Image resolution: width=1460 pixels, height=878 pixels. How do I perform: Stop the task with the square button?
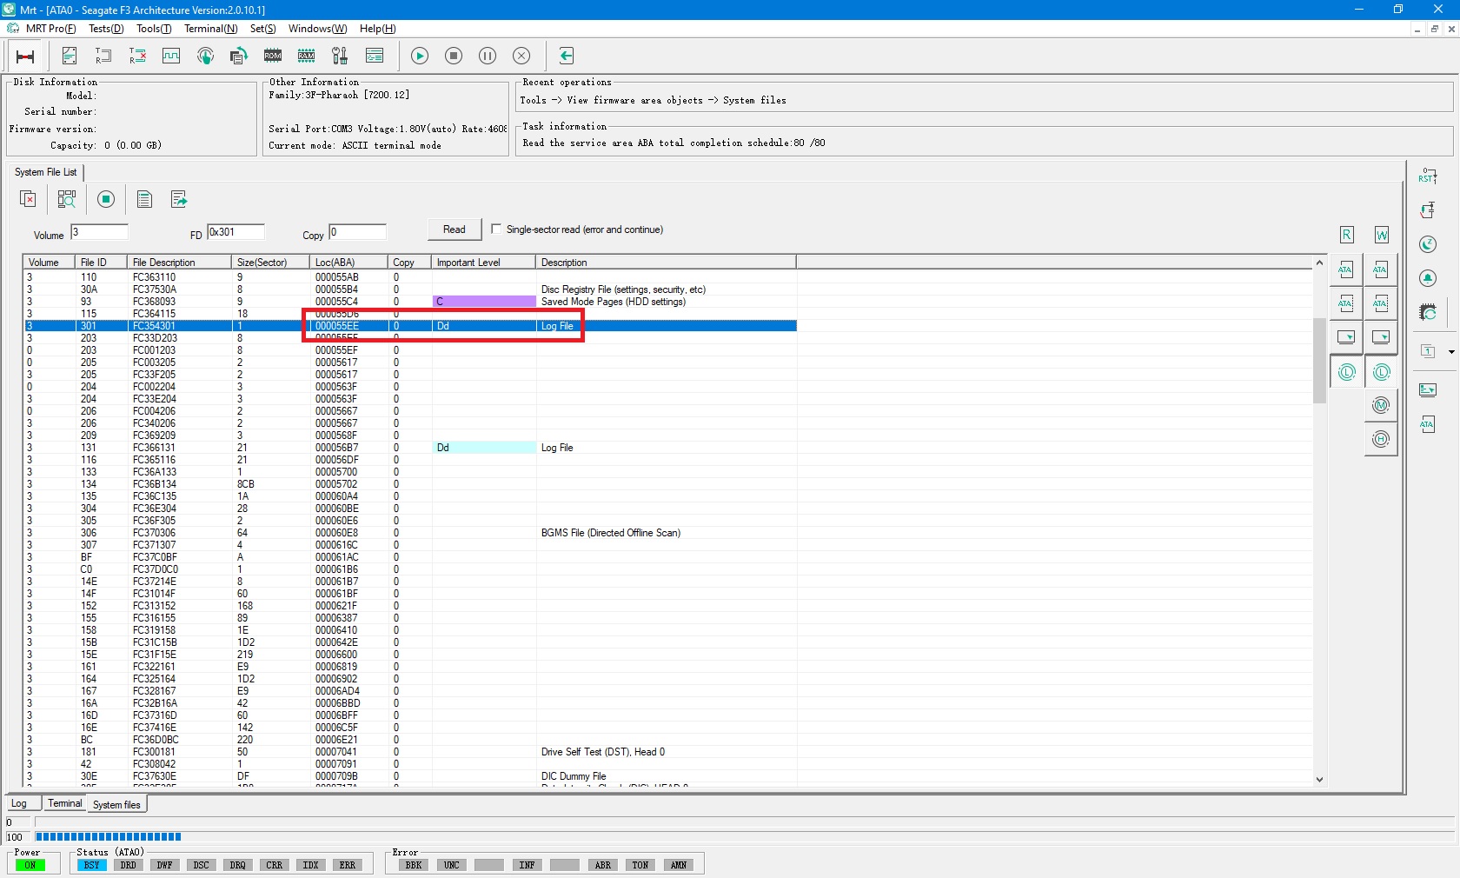click(x=454, y=56)
